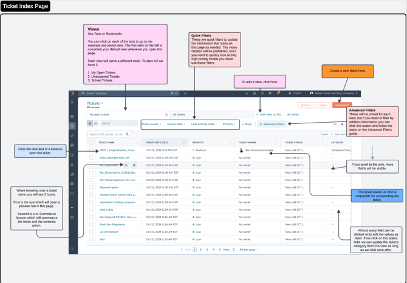This screenshot has width=407, height=283.
Task: Click the eye preview icon on hovered ticket
Action: coord(126,165)
